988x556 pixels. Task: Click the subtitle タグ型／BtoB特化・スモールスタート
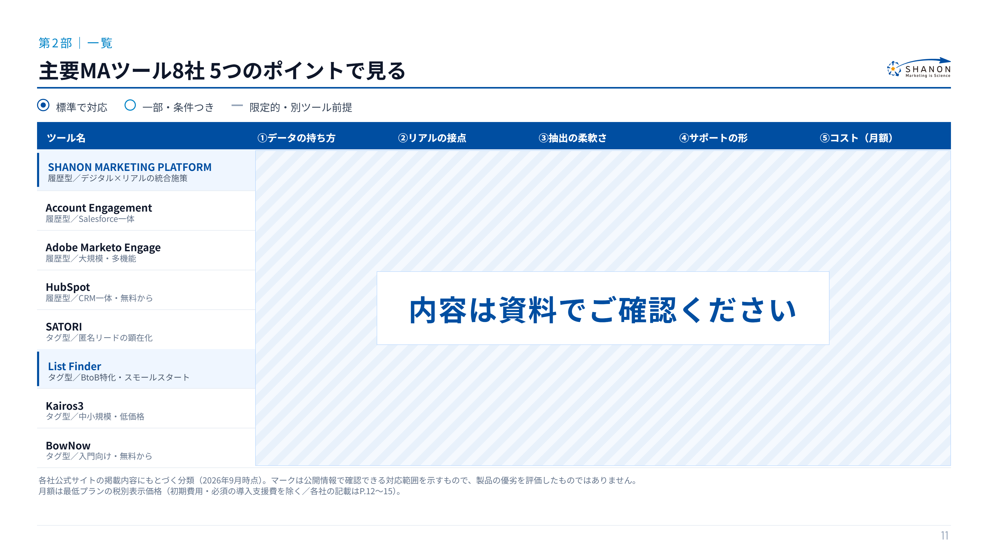119,377
